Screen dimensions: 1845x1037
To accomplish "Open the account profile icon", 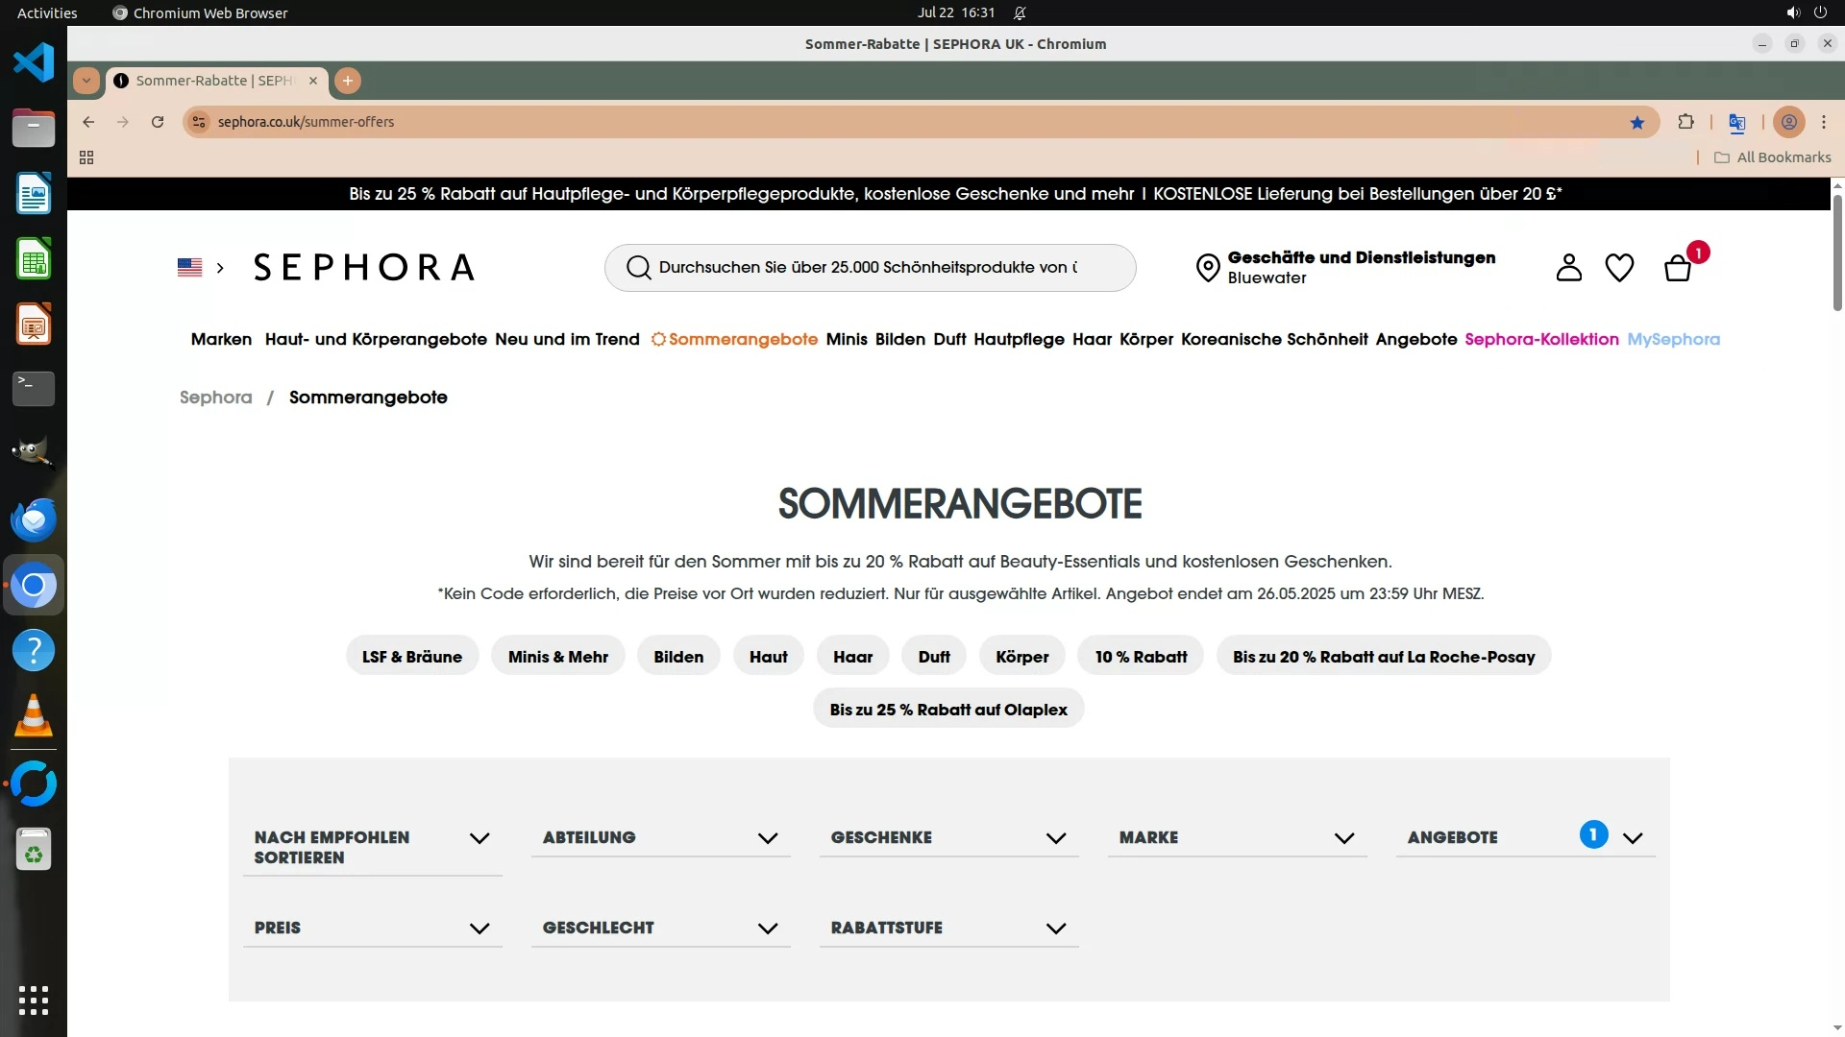I will [x=1568, y=268].
